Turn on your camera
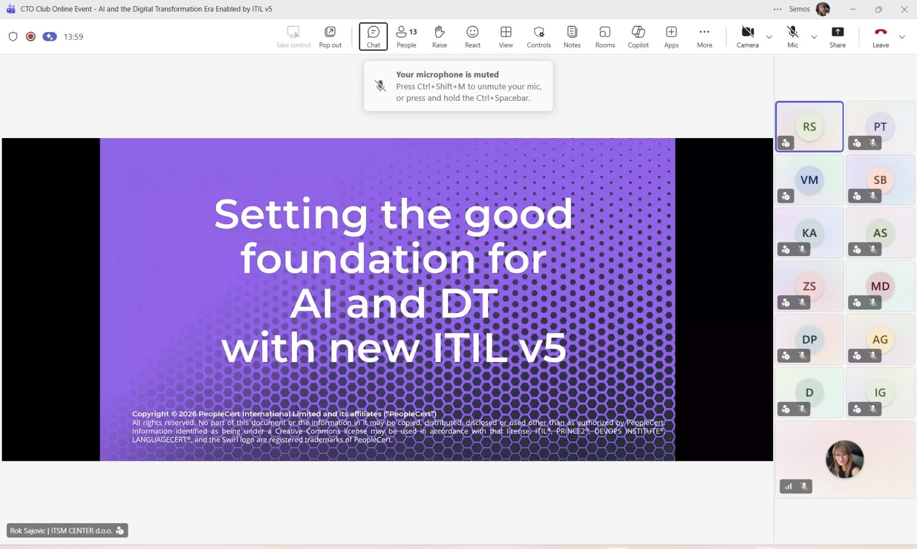Screen dimensions: 917x549 [747, 36]
